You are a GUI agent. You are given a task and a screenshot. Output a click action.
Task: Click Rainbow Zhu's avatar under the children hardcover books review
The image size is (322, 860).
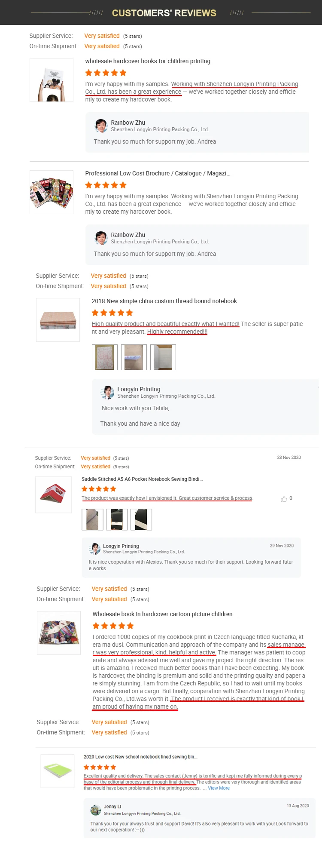coord(101,126)
